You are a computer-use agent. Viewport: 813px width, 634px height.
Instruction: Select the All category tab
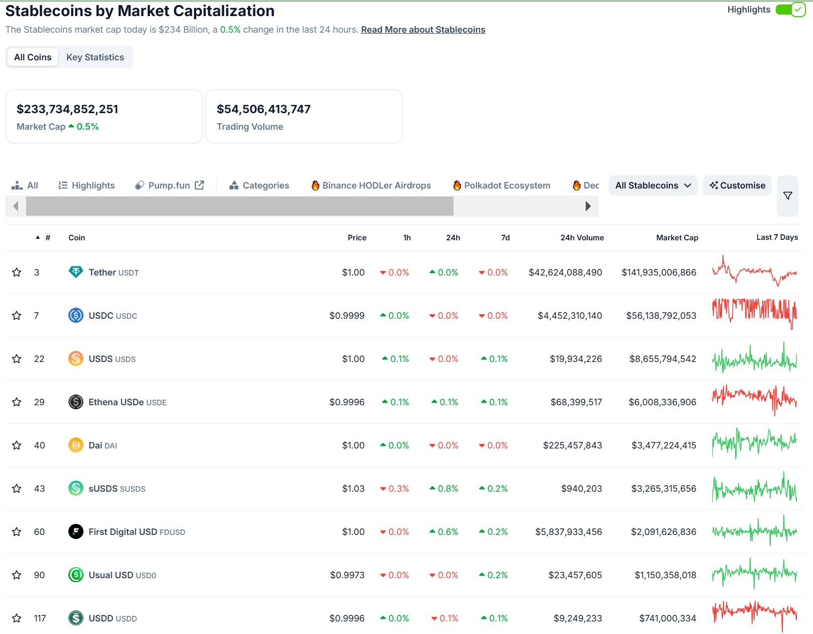[25, 186]
